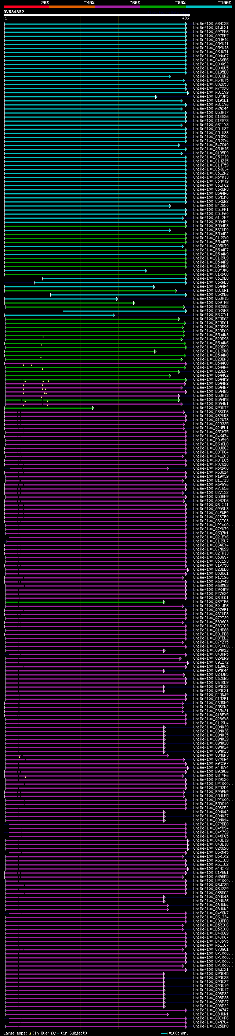235x1036 pixels.
Task: Select label UniRef100_Q9NK39
Action: pos(211,727)
